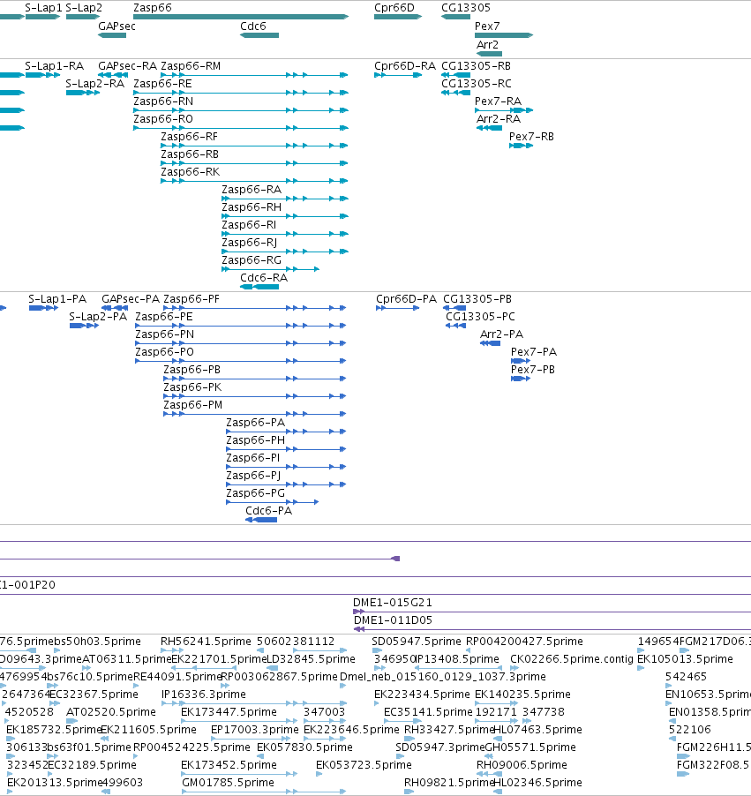The image size is (751, 796).
Task: Click transcript Zasp66-RG label
Action: (252, 260)
